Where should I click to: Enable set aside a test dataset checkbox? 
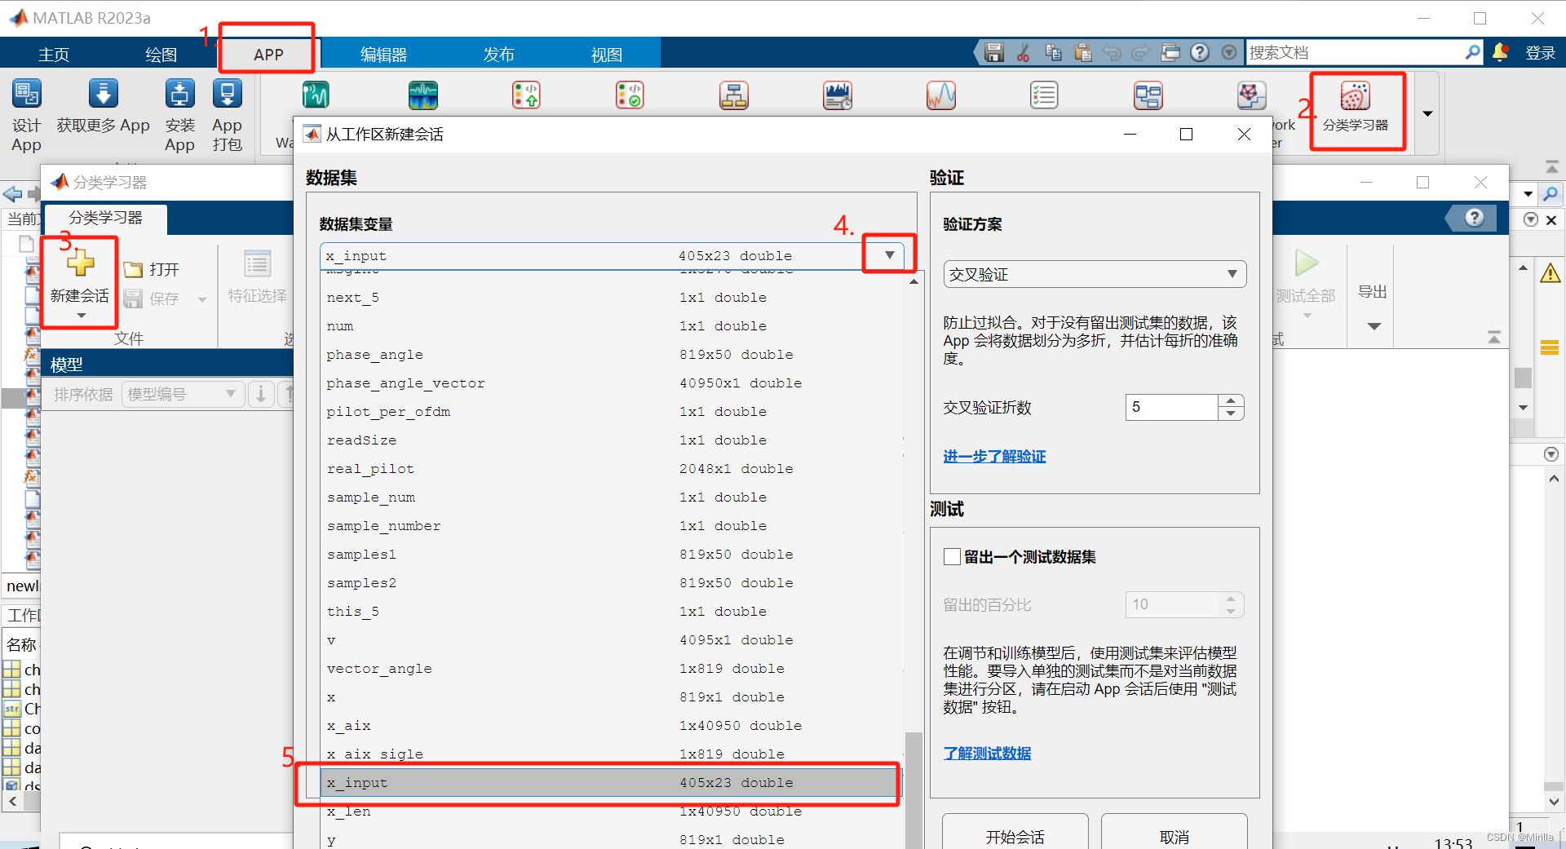(952, 556)
